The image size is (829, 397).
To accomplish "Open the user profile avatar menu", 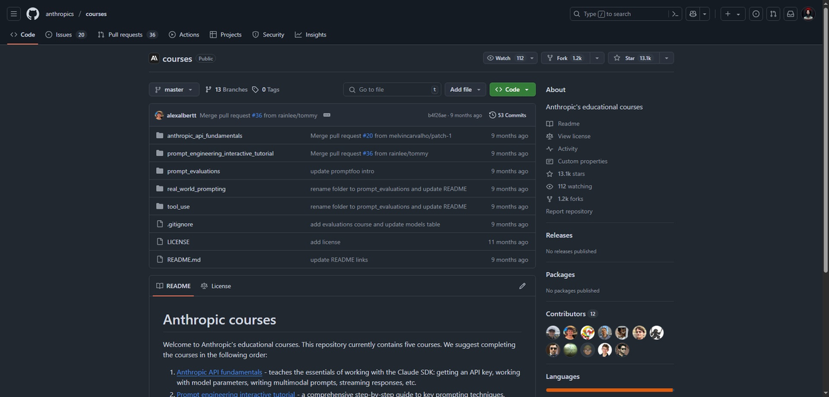I will coord(808,14).
